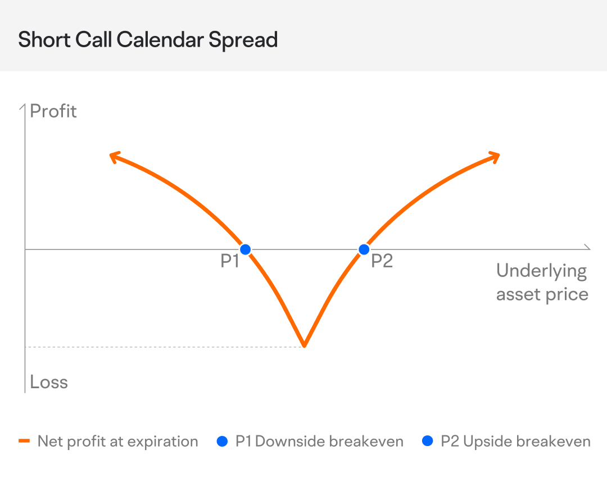Click the Short Call Calendar Spread title
The height and width of the screenshot is (500, 607).
tap(148, 40)
